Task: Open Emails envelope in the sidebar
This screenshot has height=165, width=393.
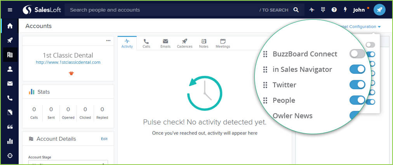Action: [10, 84]
